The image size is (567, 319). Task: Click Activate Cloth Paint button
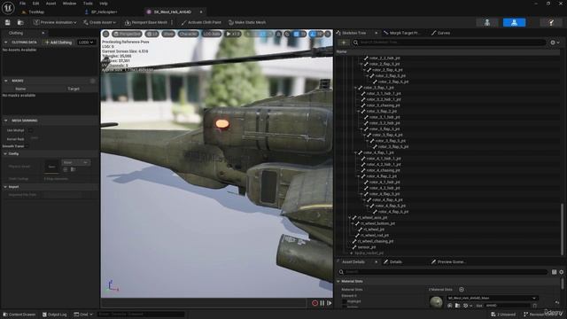[x=201, y=22]
